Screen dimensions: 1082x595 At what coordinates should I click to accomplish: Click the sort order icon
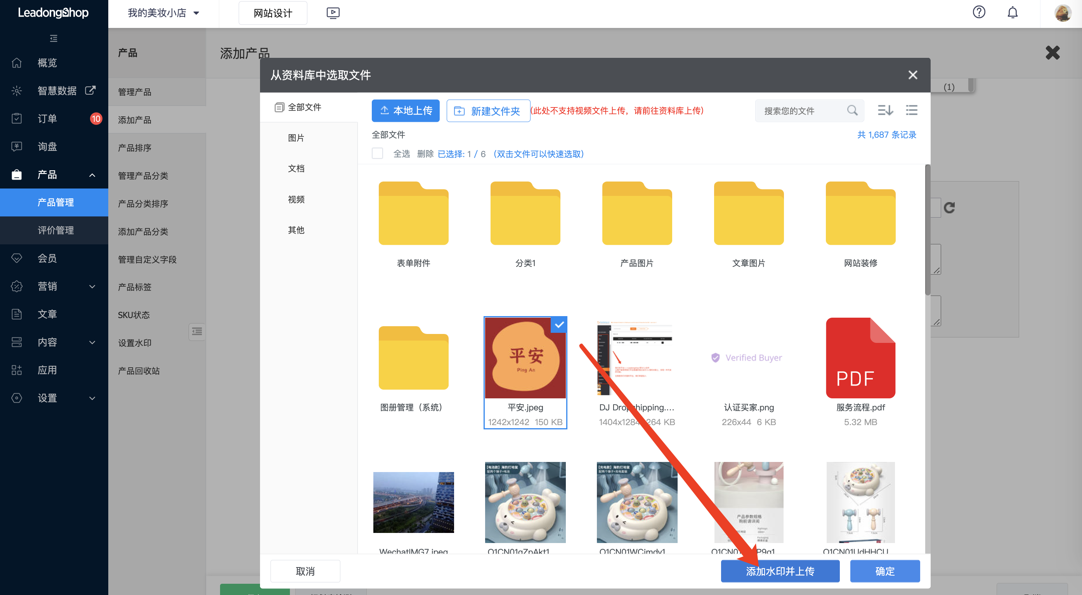pyautogui.click(x=885, y=111)
